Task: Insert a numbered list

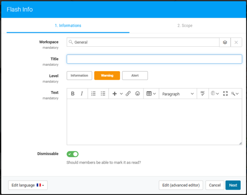Action: pyautogui.click(x=94, y=94)
